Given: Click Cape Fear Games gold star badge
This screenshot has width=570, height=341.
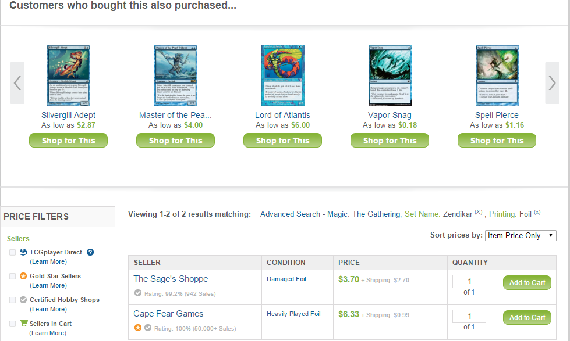Looking at the screenshot, I should (138, 328).
